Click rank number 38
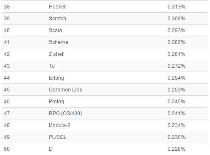Image resolution: width=210 pixels, height=155 pixels. tap(7, 7)
